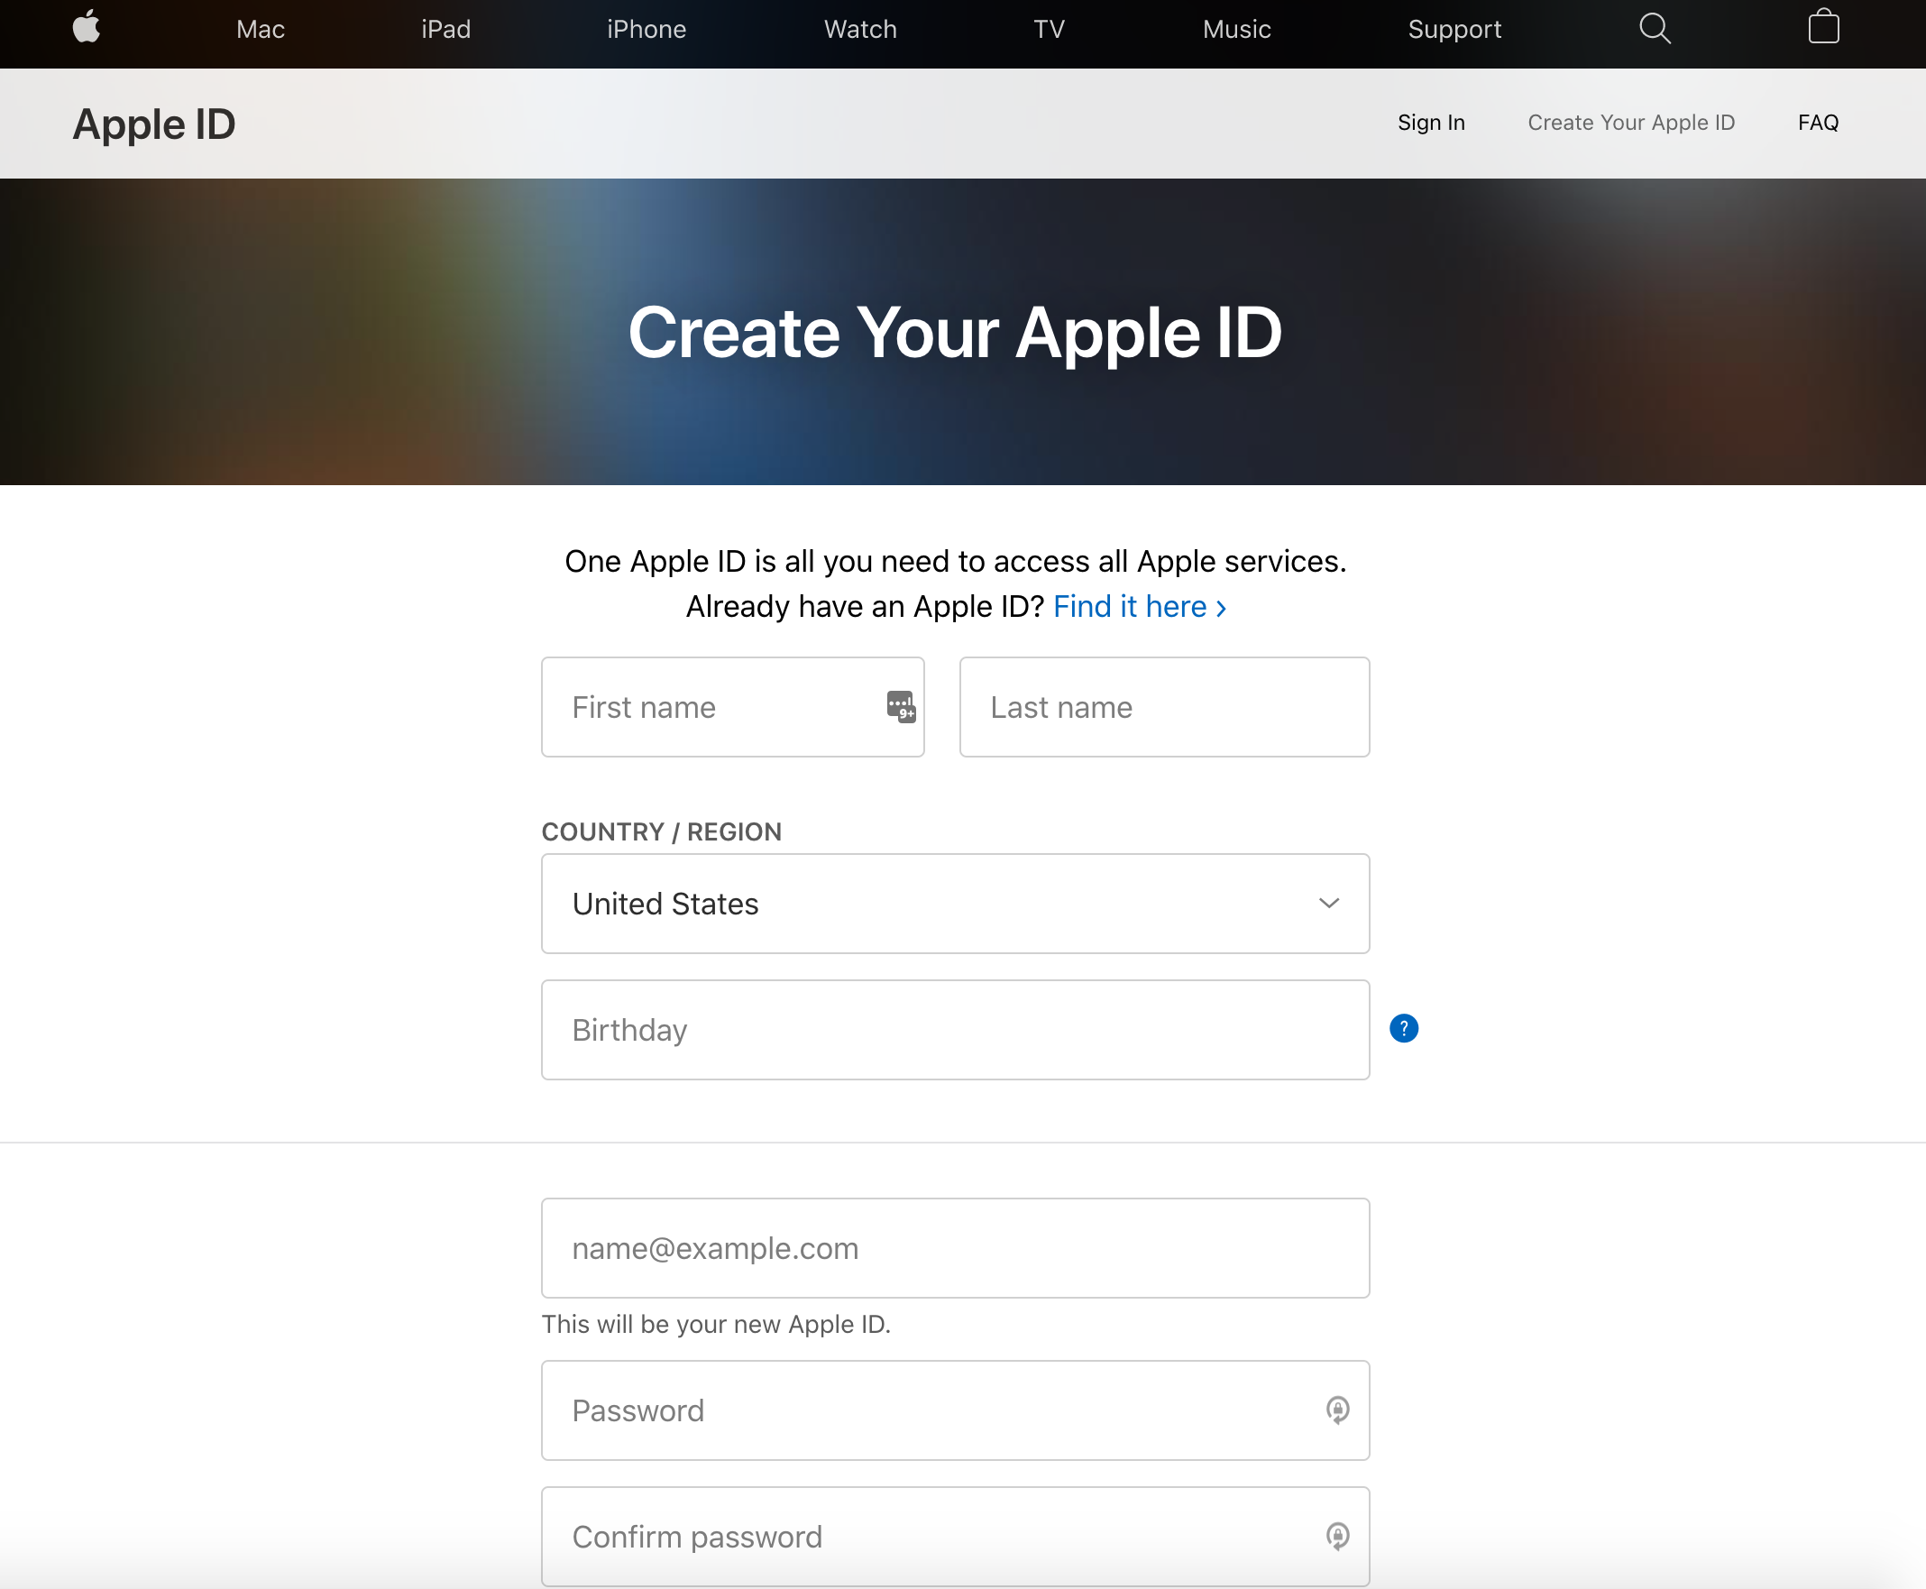This screenshot has width=1926, height=1589.
Task: Click the Birthday input field
Action: coord(957,1029)
